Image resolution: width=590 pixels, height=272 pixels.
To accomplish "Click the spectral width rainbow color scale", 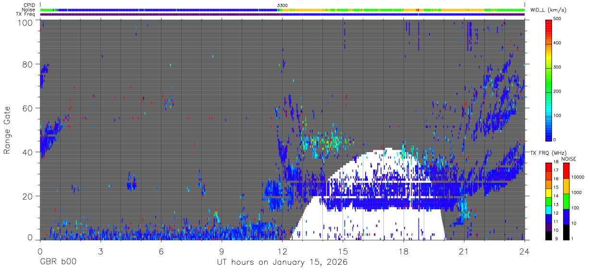I will [x=548, y=80].
